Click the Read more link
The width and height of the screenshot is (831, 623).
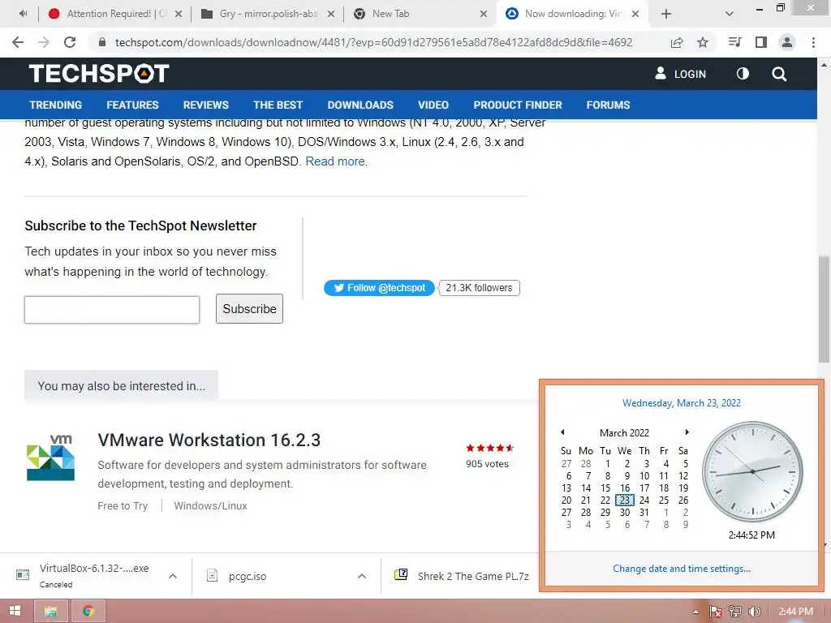pyautogui.click(x=337, y=161)
